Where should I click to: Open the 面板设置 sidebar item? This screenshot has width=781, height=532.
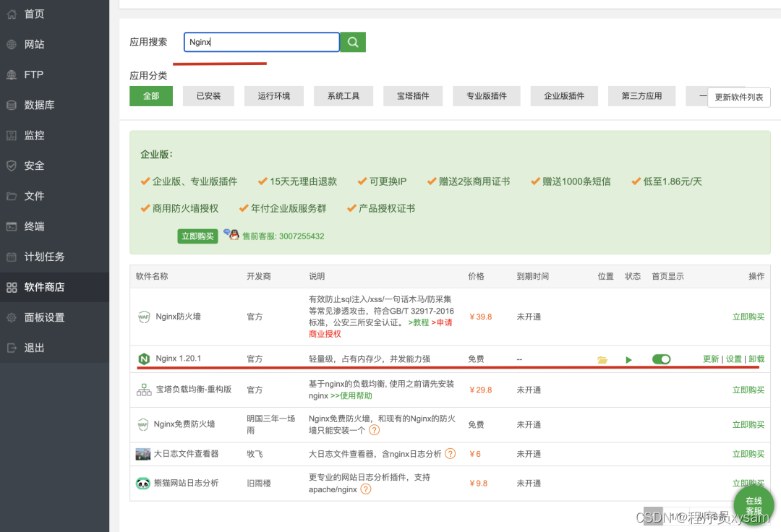point(54,317)
